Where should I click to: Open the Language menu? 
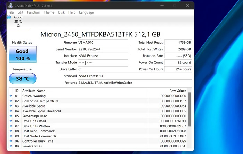coord(86,12)
